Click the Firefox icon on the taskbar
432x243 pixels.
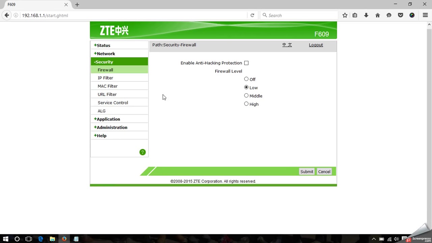64,239
